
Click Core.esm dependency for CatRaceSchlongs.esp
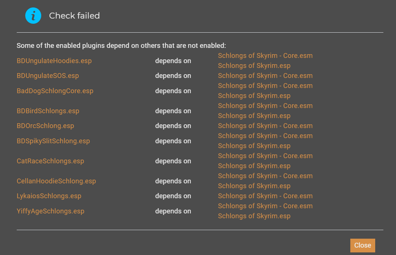pyautogui.click(x=265, y=156)
